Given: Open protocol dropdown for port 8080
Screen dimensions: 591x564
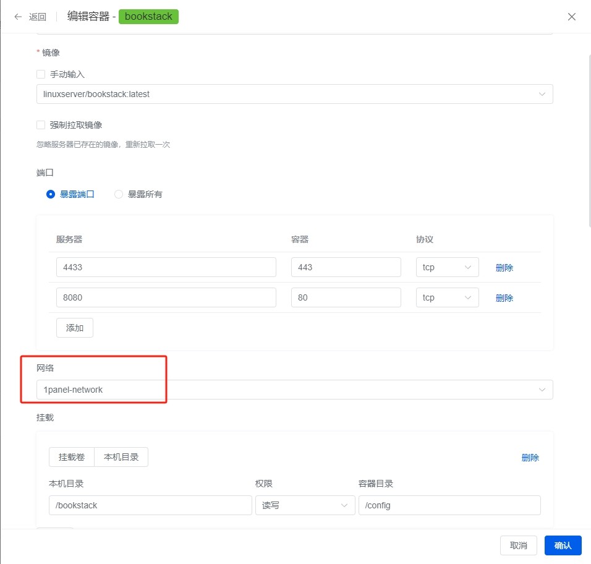Looking at the screenshot, I should (447, 297).
